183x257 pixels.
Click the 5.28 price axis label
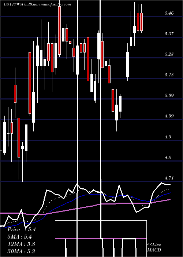(x=169, y=54)
